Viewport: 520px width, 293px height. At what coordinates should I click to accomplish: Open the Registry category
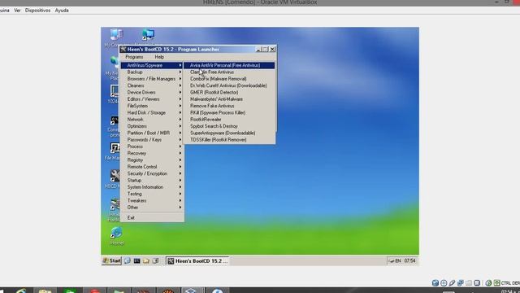[152, 160]
